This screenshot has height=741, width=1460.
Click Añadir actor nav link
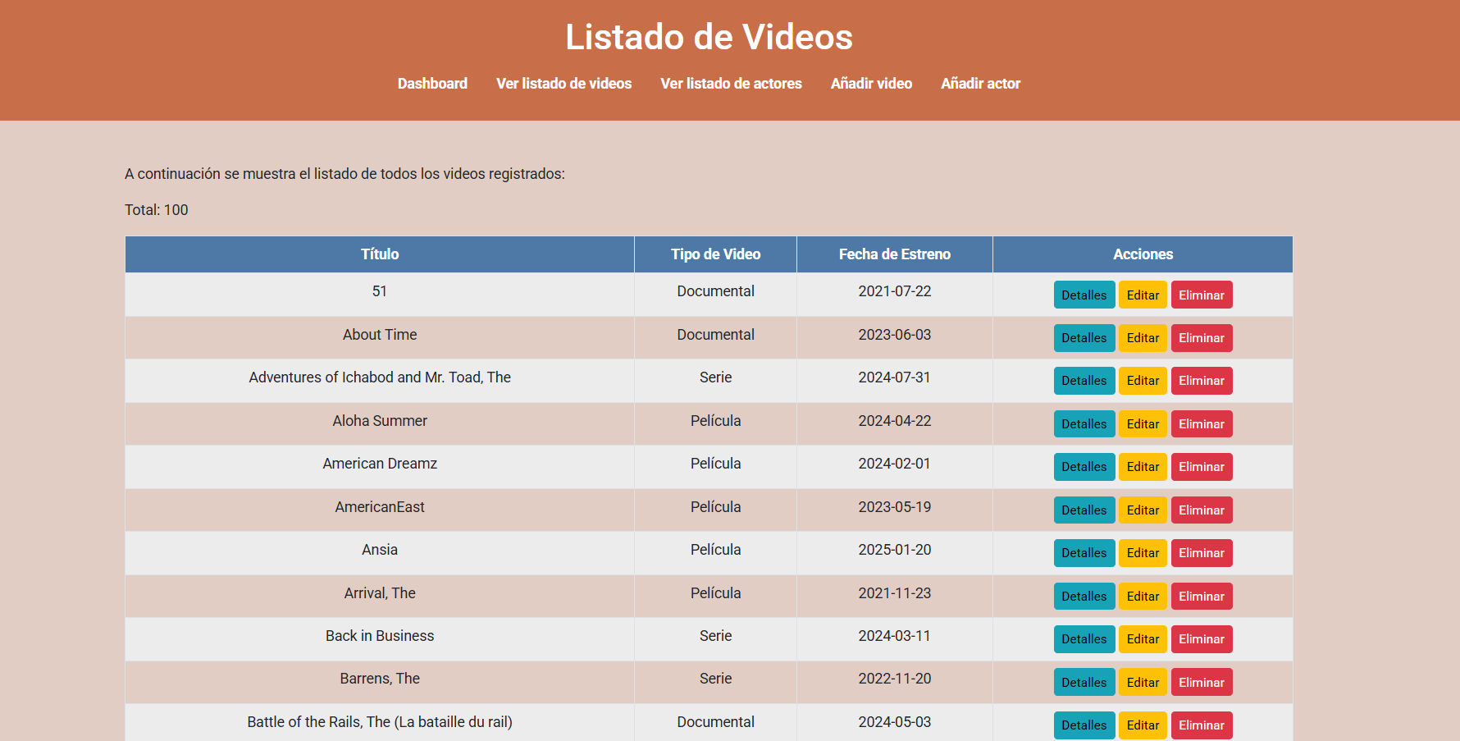click(x=980, y=84)
